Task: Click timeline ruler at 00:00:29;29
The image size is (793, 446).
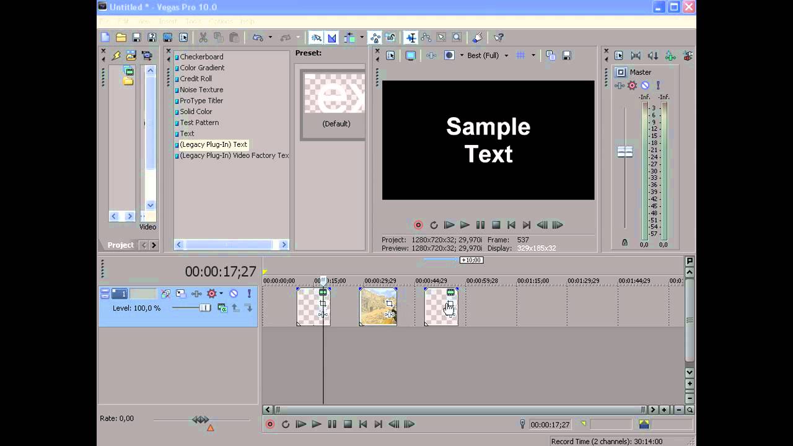Action: (380, 281)
